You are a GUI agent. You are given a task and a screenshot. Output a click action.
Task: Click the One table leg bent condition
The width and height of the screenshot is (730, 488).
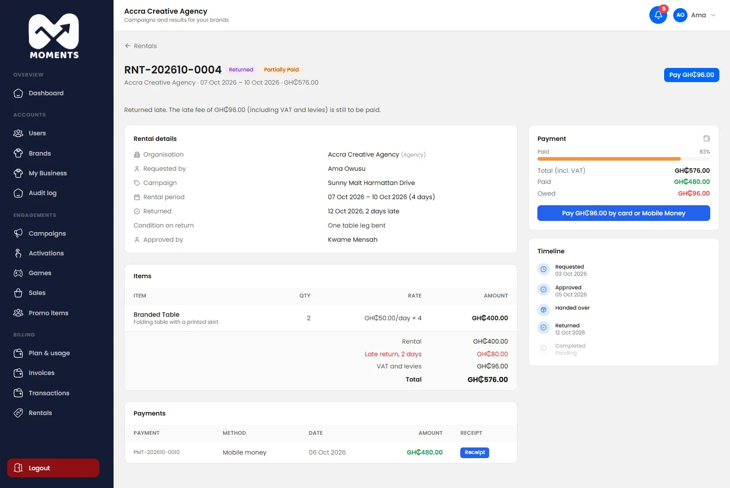tap(356, 226)
